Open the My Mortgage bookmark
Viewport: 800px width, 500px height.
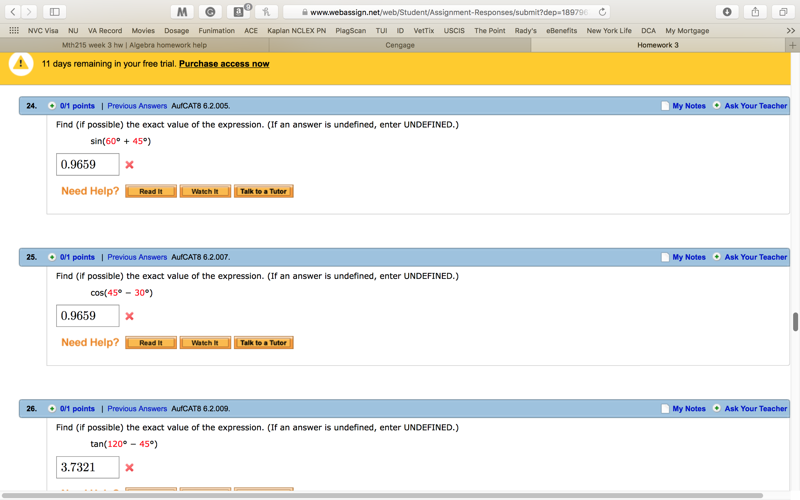(687, 31)
